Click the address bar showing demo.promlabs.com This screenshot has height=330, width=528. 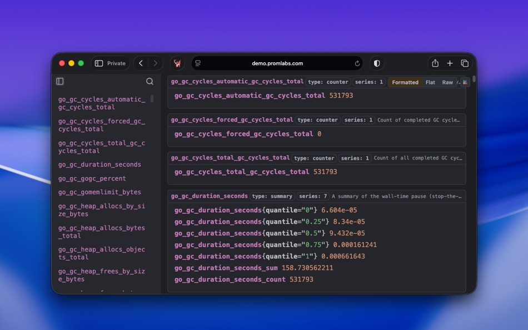[278, 63]
